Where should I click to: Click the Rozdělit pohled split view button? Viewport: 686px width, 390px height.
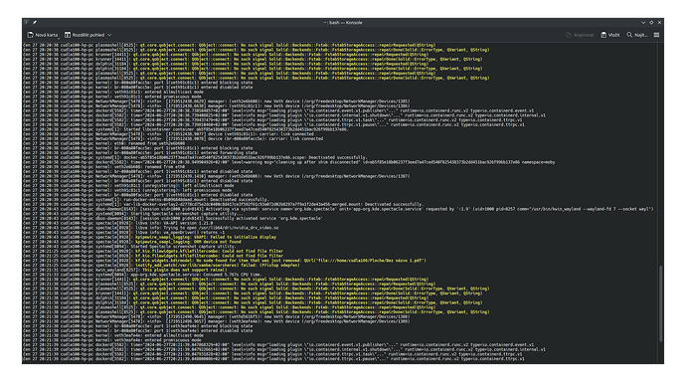[85, 35]
